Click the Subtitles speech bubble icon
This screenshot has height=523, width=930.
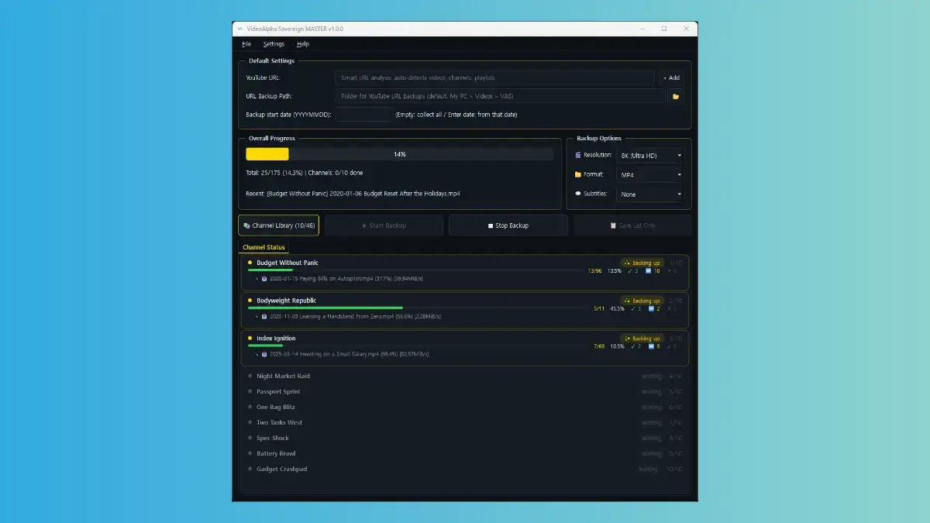click(577, 194)
